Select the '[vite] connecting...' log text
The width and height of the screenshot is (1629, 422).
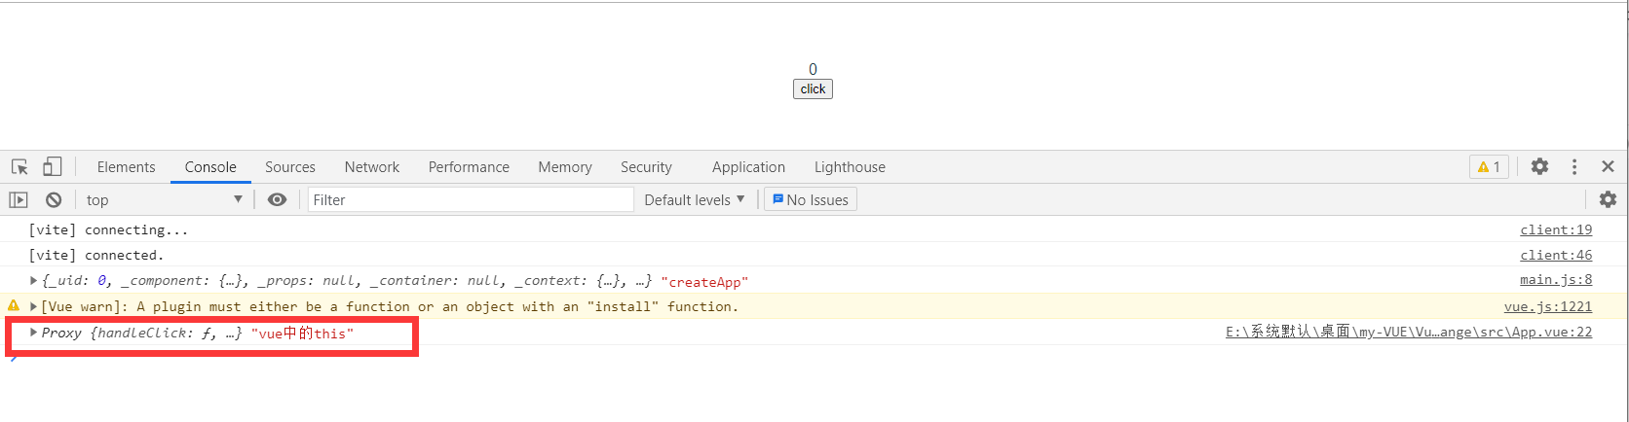[x=108, y=229]
